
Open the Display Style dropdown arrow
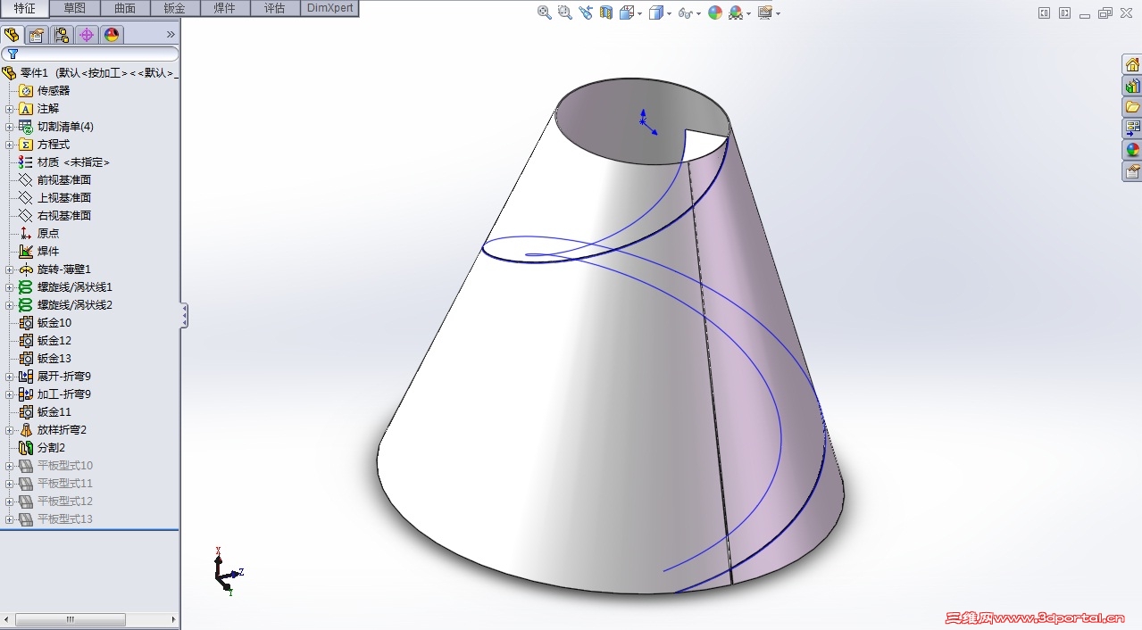[670, 13]
